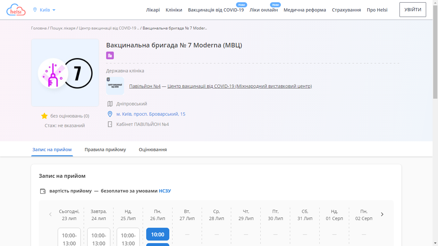
Task: Select 10:00-13:00 slot under Завтра, 24 лип
Action: coord(99,237)
